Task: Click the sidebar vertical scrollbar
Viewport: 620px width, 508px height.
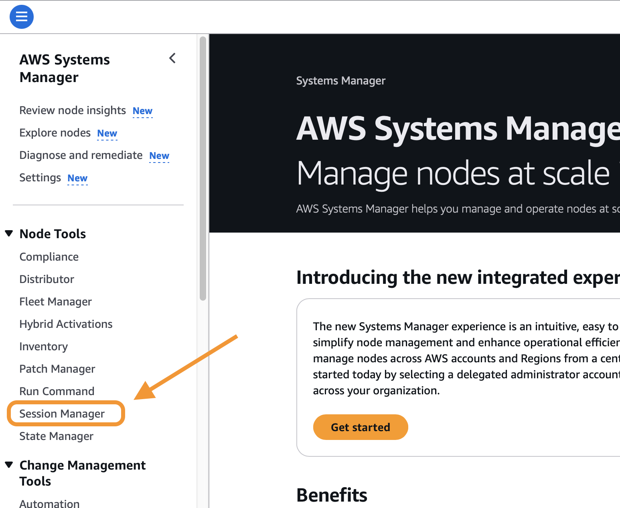Action: pyautogui.click(x=203, y=168)
